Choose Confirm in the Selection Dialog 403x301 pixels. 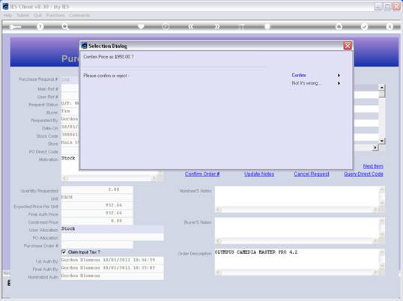[299, 75]
